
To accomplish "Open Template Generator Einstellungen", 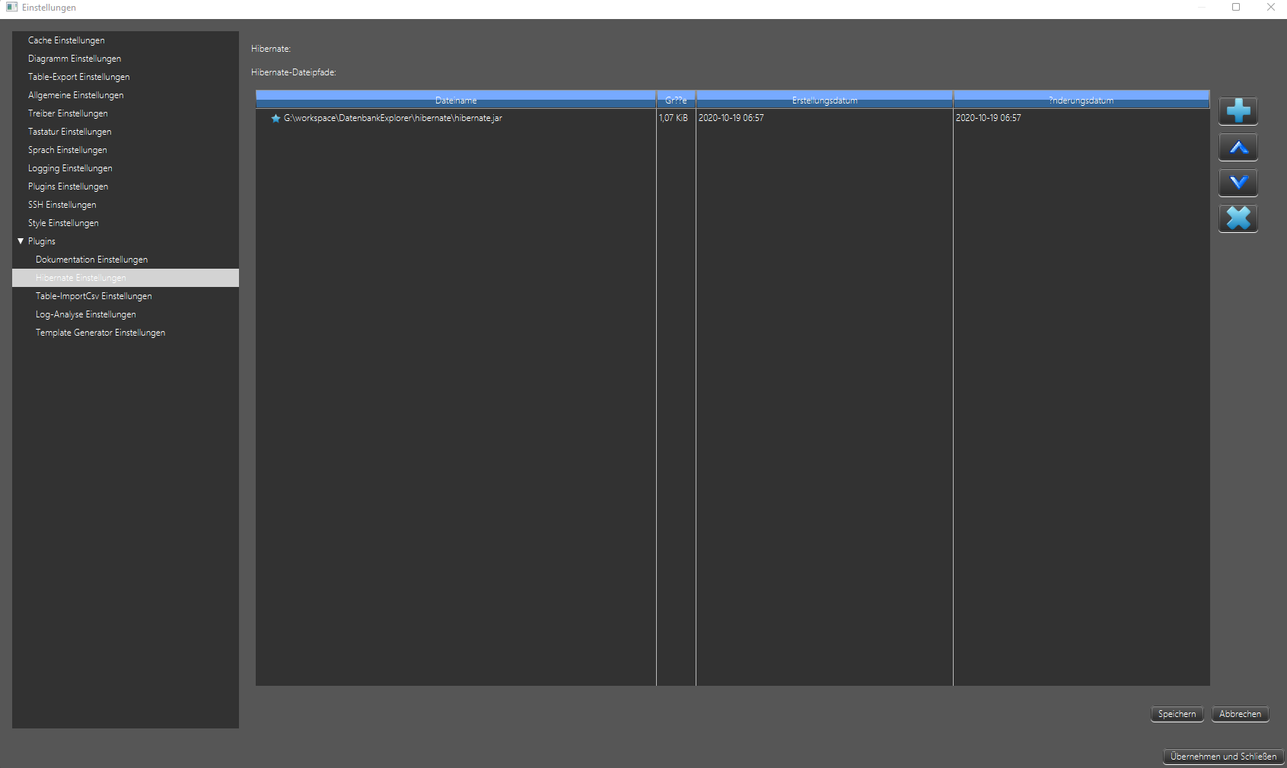I will click(x=100, y=333).
